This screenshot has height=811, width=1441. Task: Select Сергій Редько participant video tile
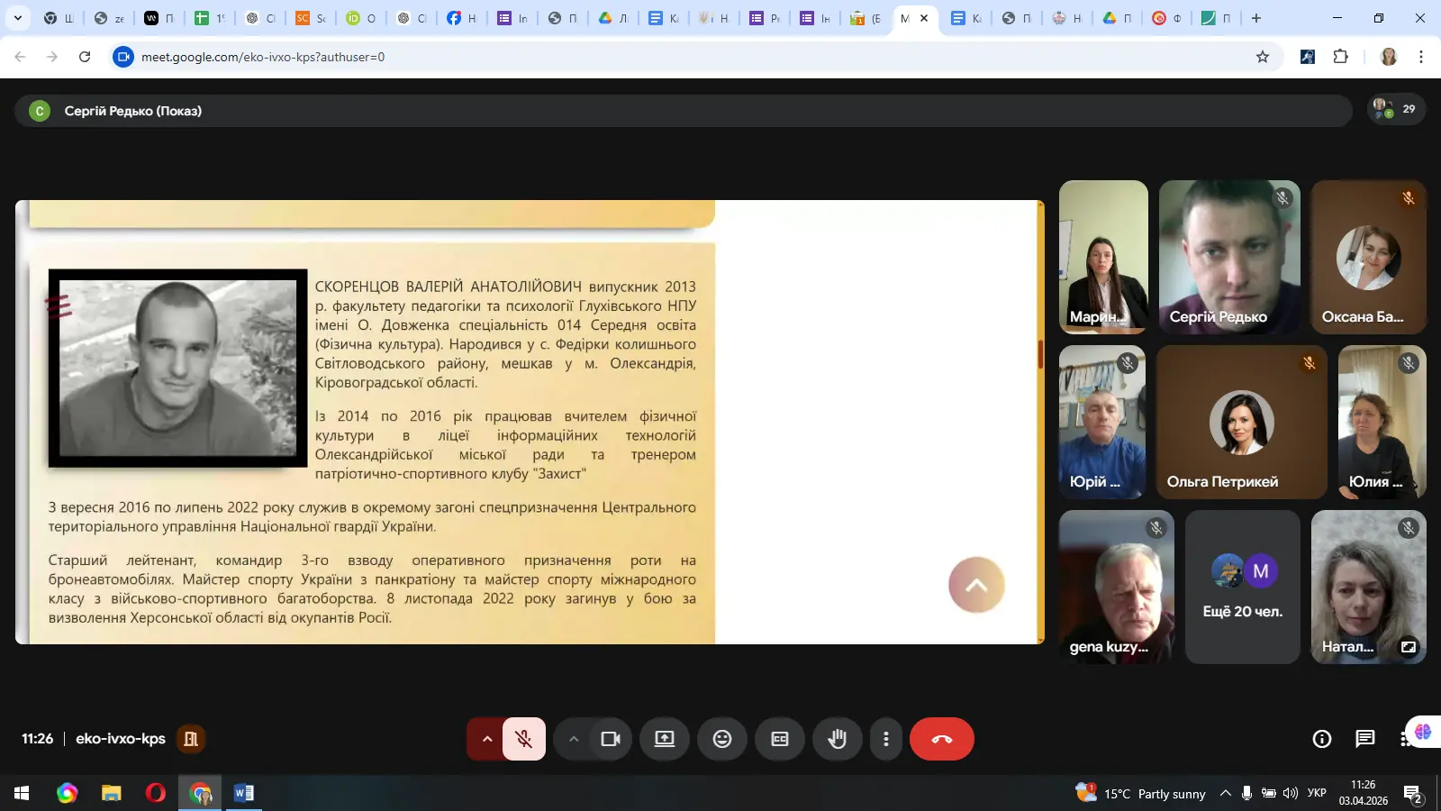[1229, 257]
